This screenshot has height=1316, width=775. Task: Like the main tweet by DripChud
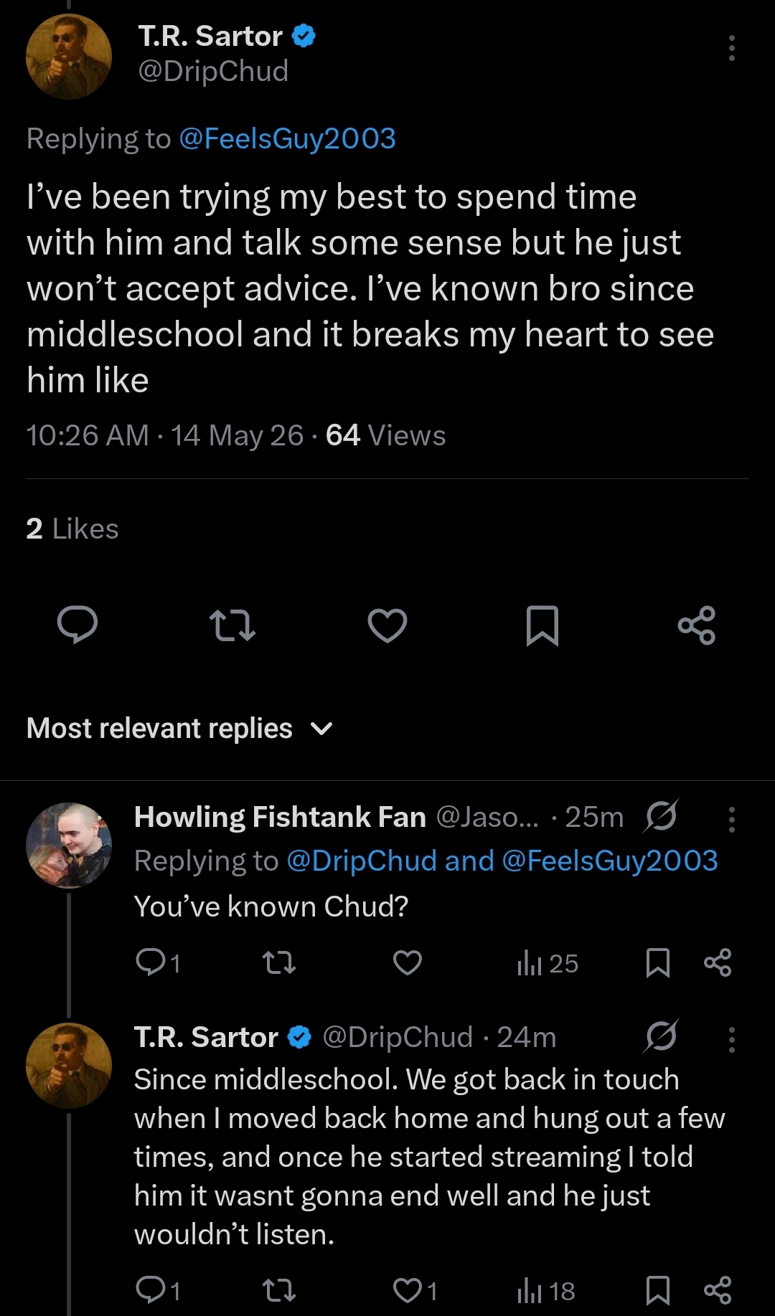387,625
